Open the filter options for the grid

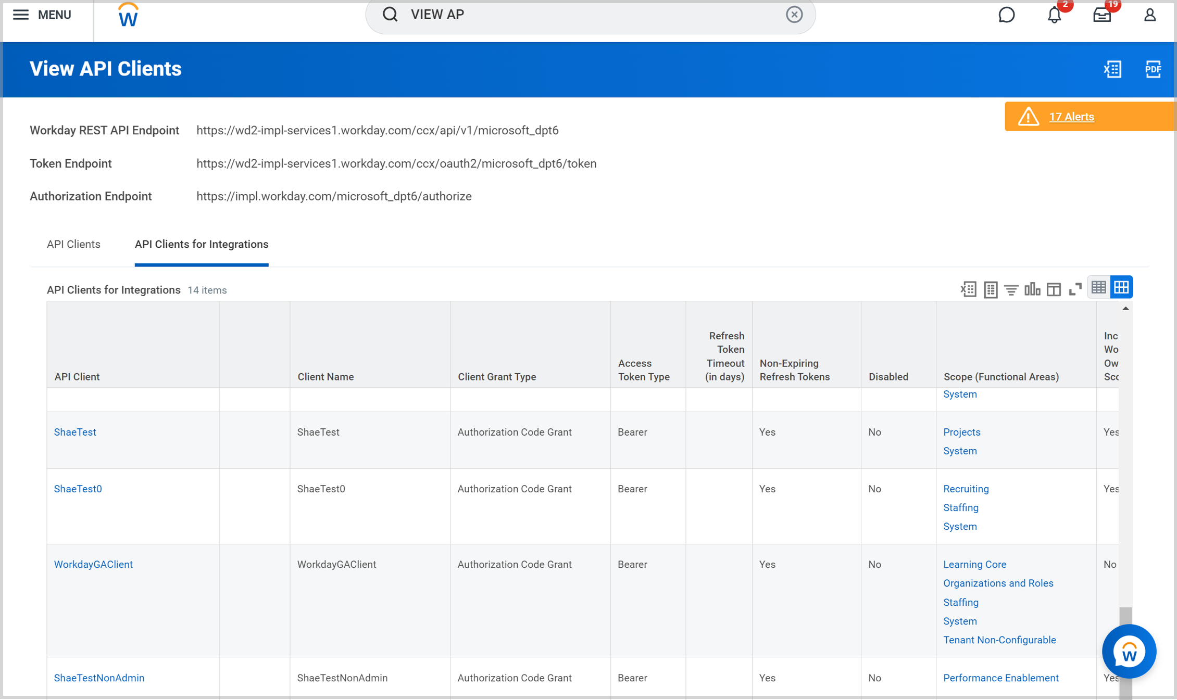1011,289
